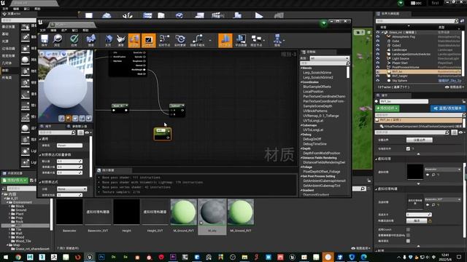Toggle the highlighted Stats bar-chart icon
Image resolution: width=467 pixels, height=262 pixels.
[x=225, y=41]
